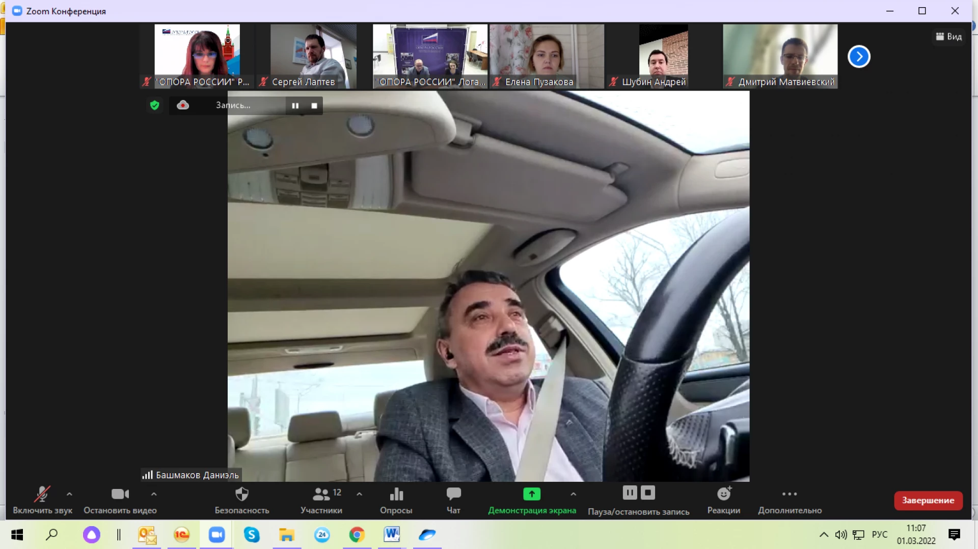
Task: Open the Безопасность shield menu
Action: click(x=242, y=500)
